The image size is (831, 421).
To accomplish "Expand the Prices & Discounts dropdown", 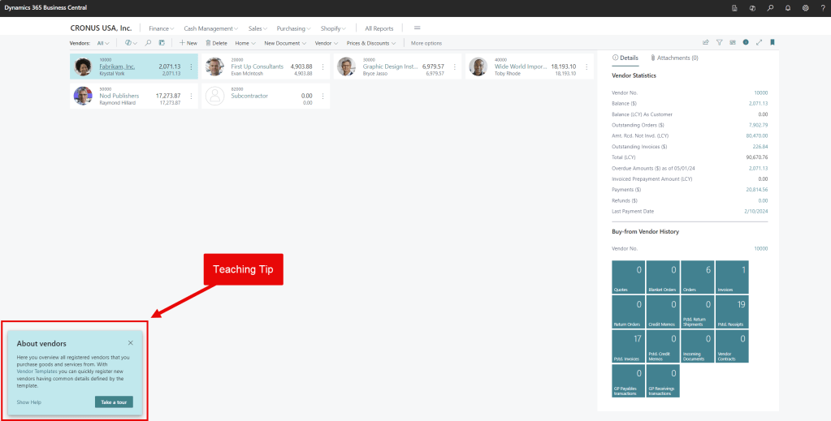I will tap(370, 43).
